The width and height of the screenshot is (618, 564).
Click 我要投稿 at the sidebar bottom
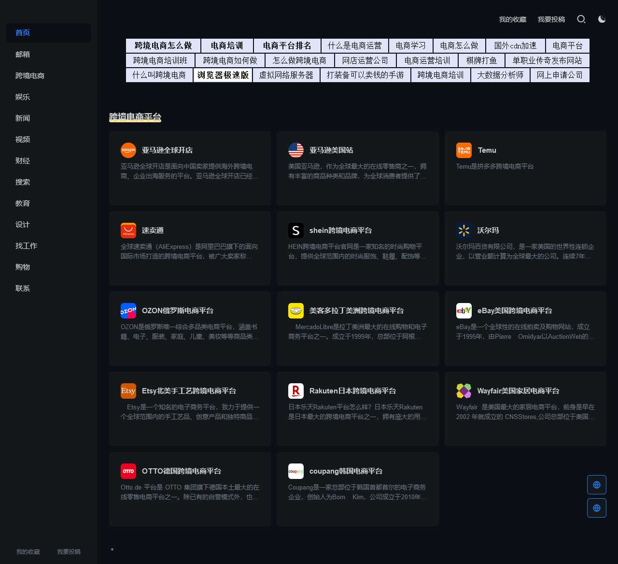point(69,552)
